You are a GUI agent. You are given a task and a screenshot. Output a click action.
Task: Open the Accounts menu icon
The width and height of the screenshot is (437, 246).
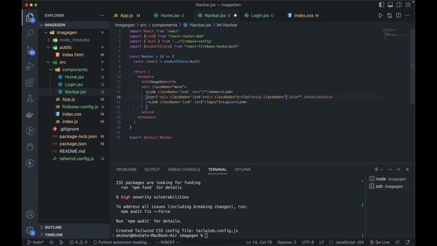click(30, 214)
